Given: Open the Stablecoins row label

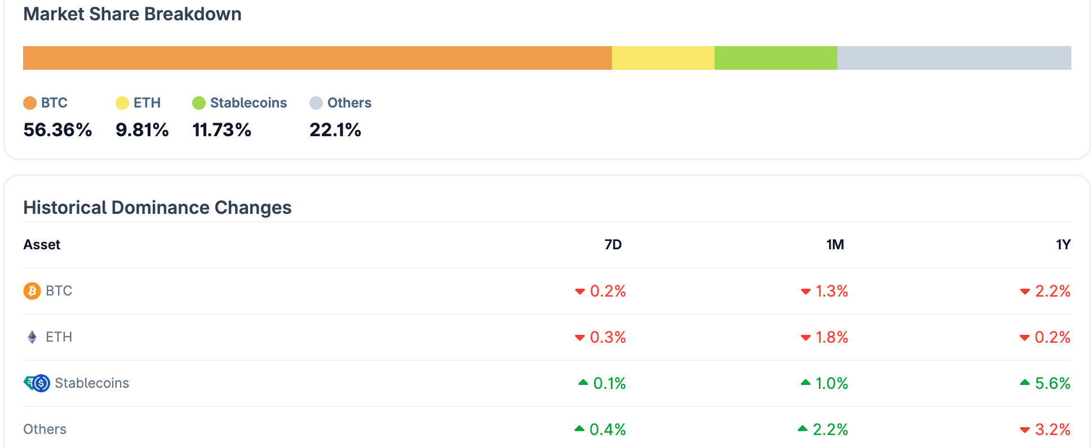Looking at the screenshot, I should [x=92, y=383].
